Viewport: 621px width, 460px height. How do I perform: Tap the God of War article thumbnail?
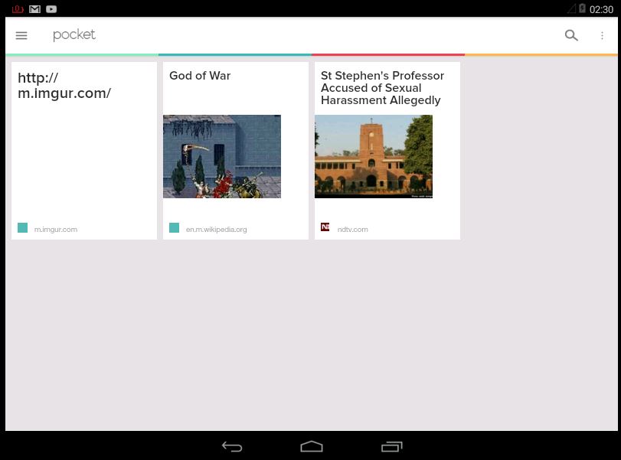point(222,156)
